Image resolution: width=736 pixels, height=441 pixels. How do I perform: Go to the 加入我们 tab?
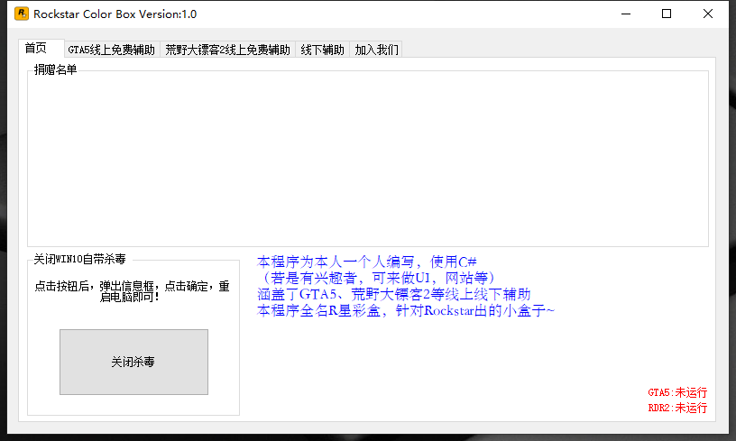(x=376, y=50)
